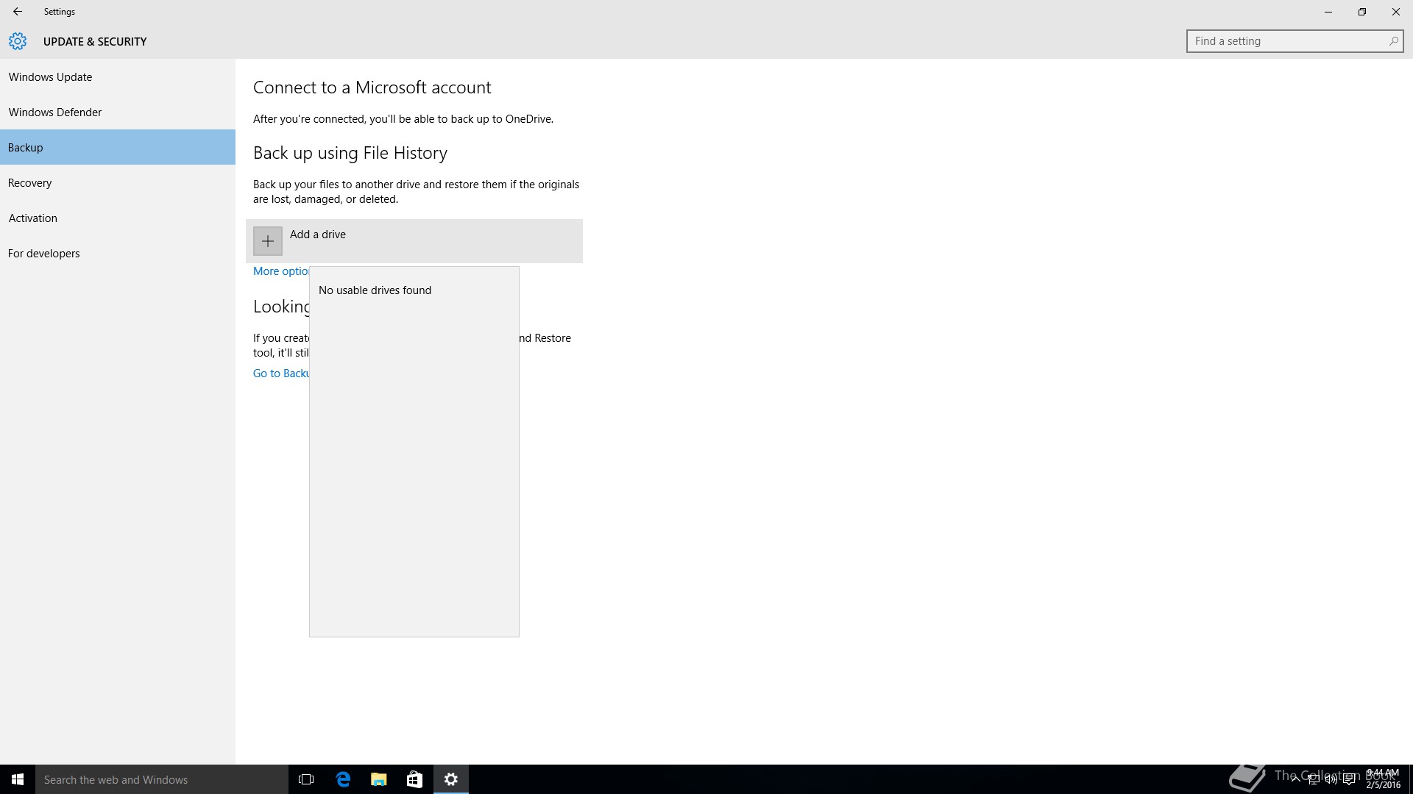
Task: Open the Windows Store from the taskbar
Action: point(414,779)
